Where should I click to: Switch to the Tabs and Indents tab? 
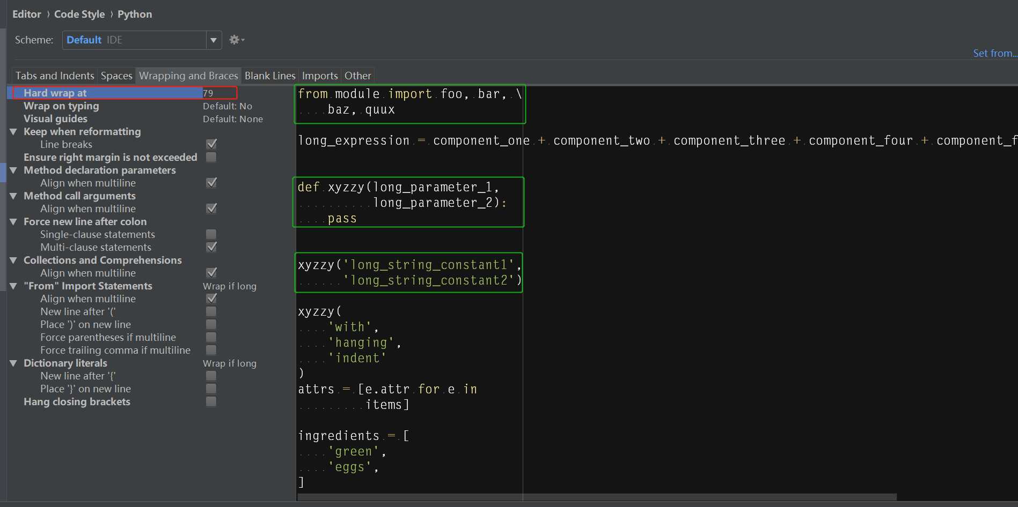54,76
